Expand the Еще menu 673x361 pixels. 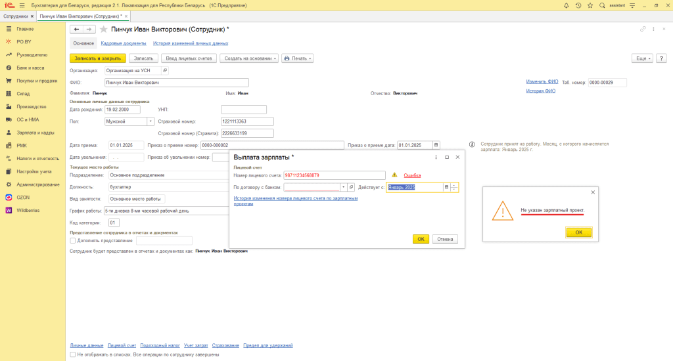pyautogui.click(x=642, y=58)
